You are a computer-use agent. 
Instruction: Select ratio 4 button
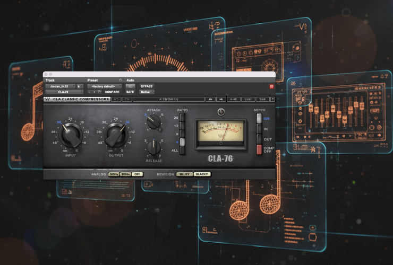(182, 142)
